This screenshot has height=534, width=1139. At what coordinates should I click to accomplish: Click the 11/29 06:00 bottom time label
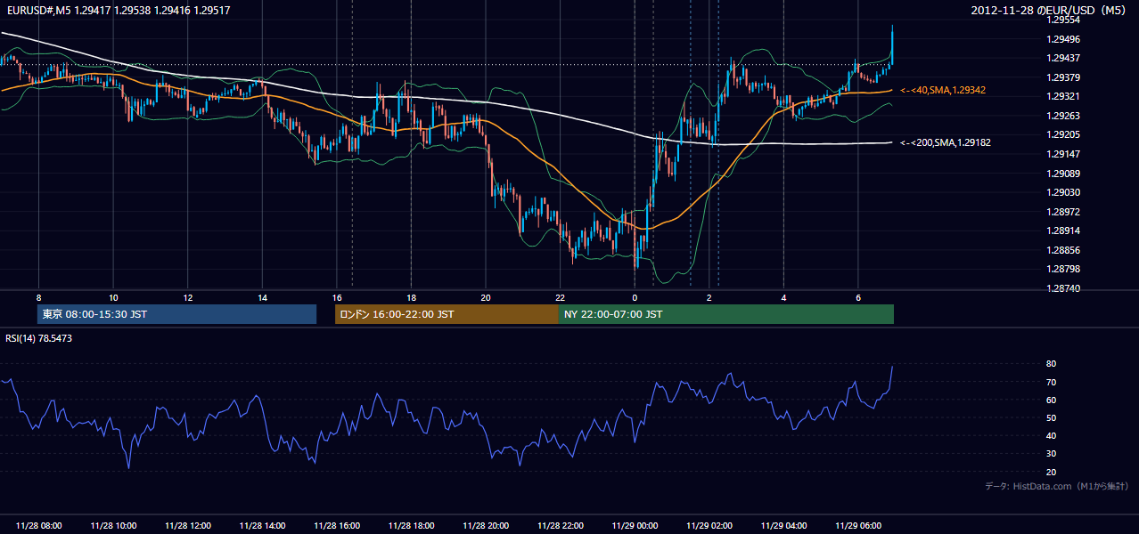pos(857,526)
